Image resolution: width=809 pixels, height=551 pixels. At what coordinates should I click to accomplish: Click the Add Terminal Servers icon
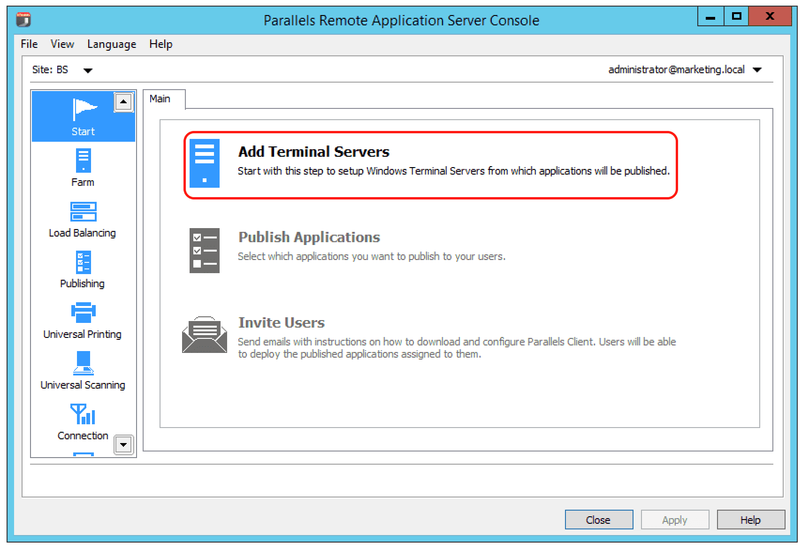point(205,163)
